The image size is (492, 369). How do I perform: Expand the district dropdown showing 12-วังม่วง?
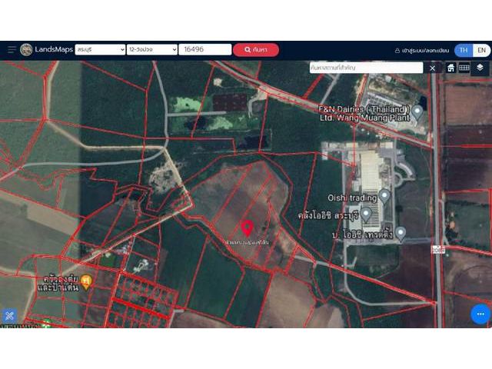(152, 50)
